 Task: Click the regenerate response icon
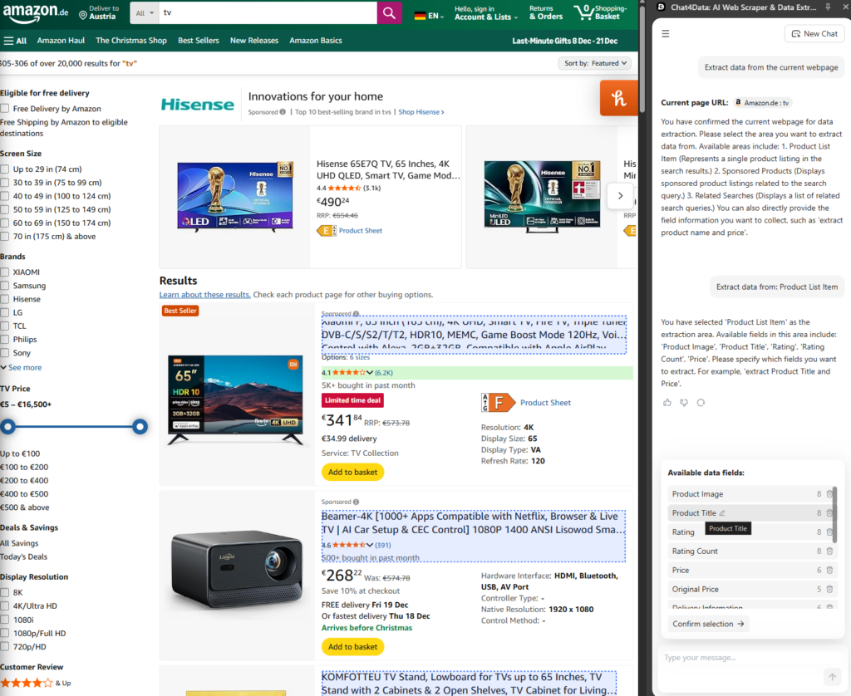pos(701,402)
